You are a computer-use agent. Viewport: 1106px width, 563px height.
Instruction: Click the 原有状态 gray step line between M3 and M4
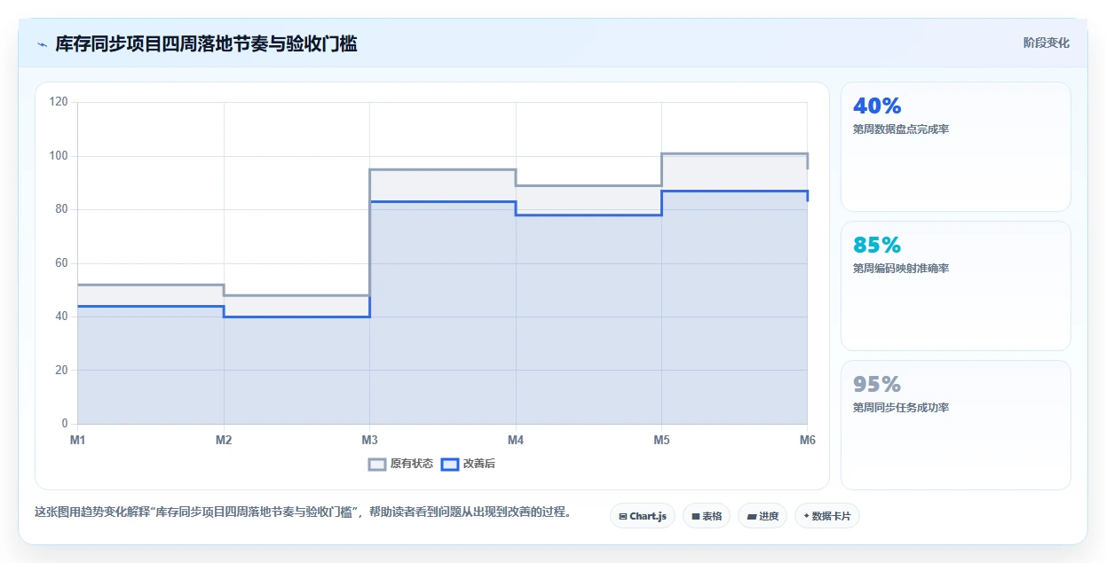tap(442, 169)
